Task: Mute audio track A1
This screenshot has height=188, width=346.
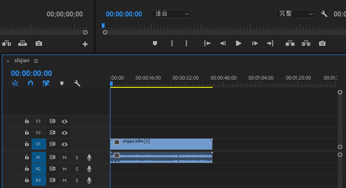Action: 64,157
